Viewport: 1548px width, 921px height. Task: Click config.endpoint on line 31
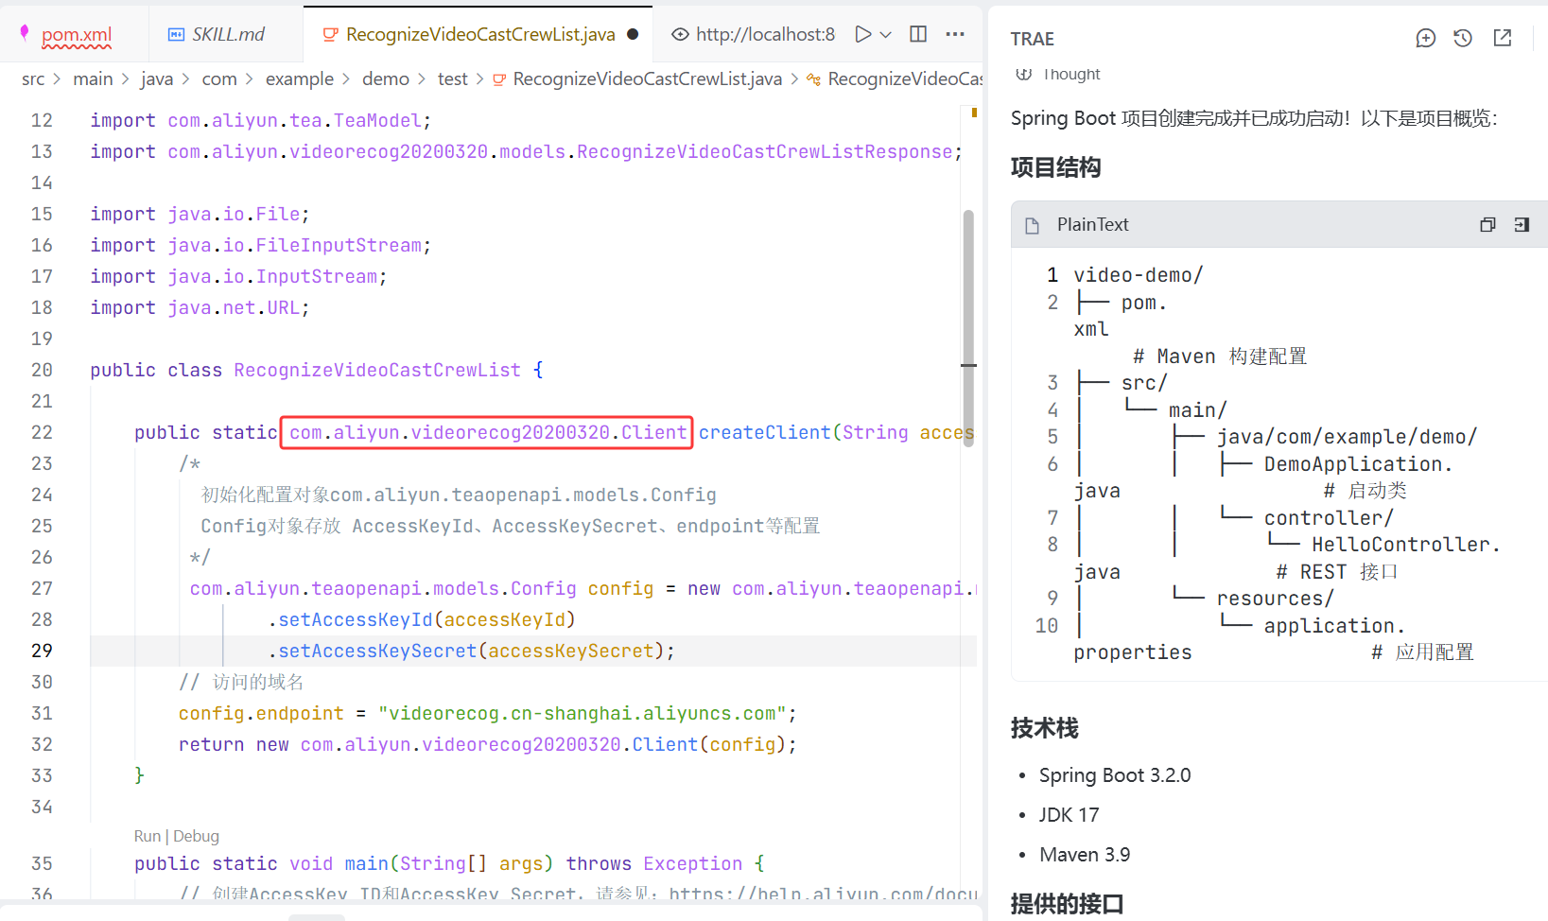click(261, 713)
